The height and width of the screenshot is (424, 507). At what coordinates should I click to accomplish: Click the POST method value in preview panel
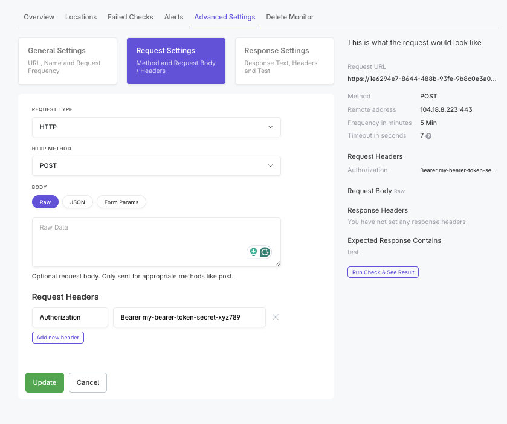pos(428,96)
